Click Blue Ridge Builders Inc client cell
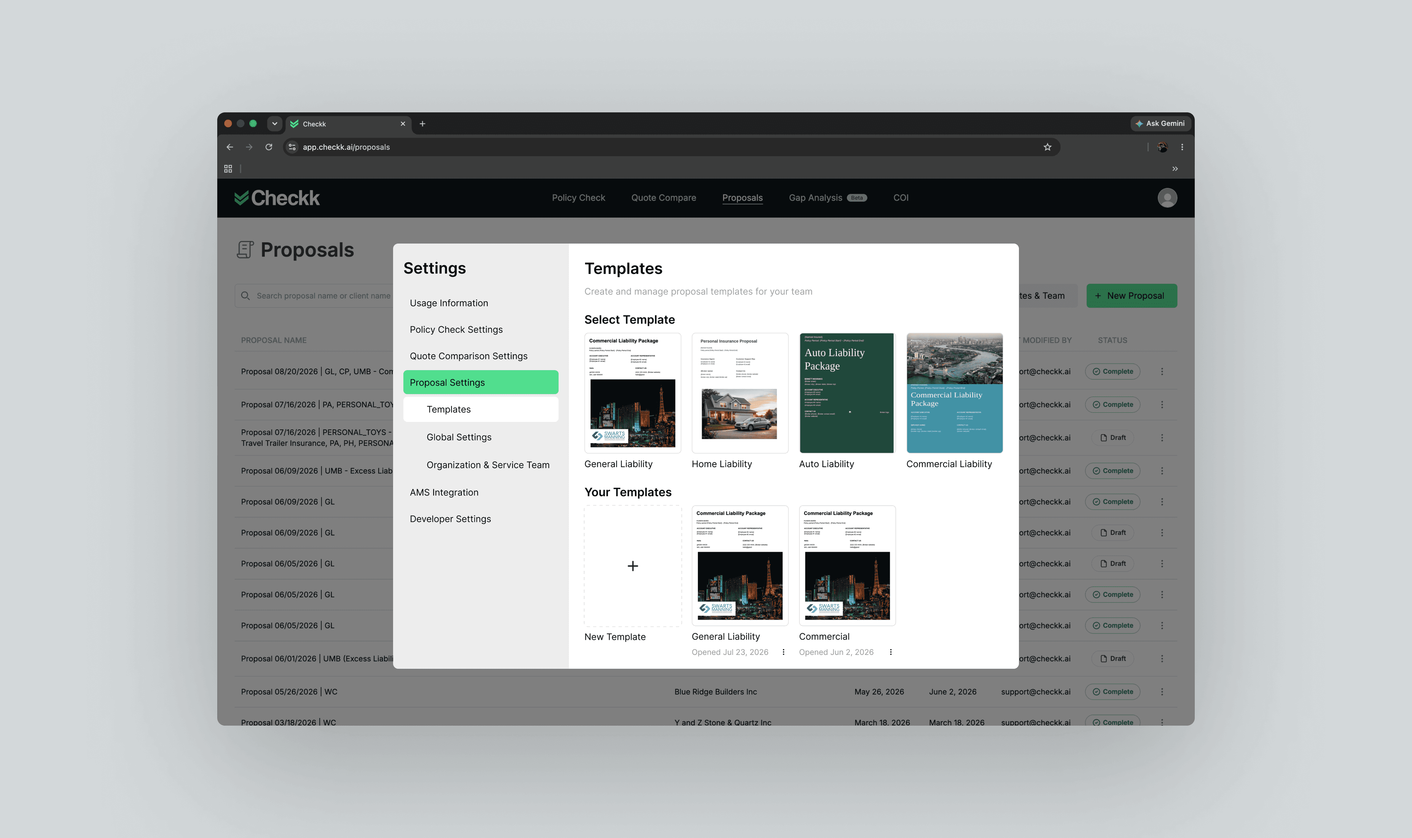The height and width of the screenshot is (838, 1412). (x=715, y=692)
